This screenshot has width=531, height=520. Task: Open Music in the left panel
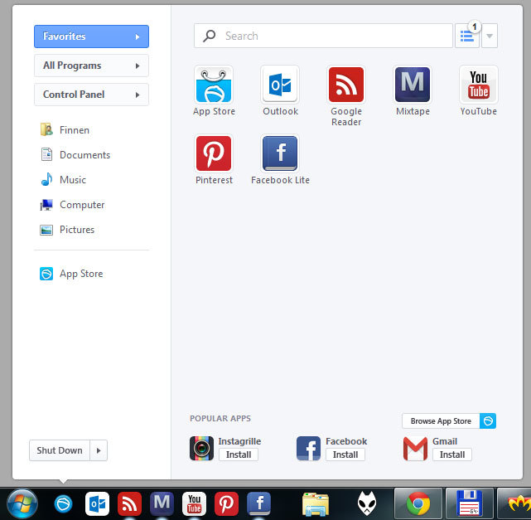(63, 179)
